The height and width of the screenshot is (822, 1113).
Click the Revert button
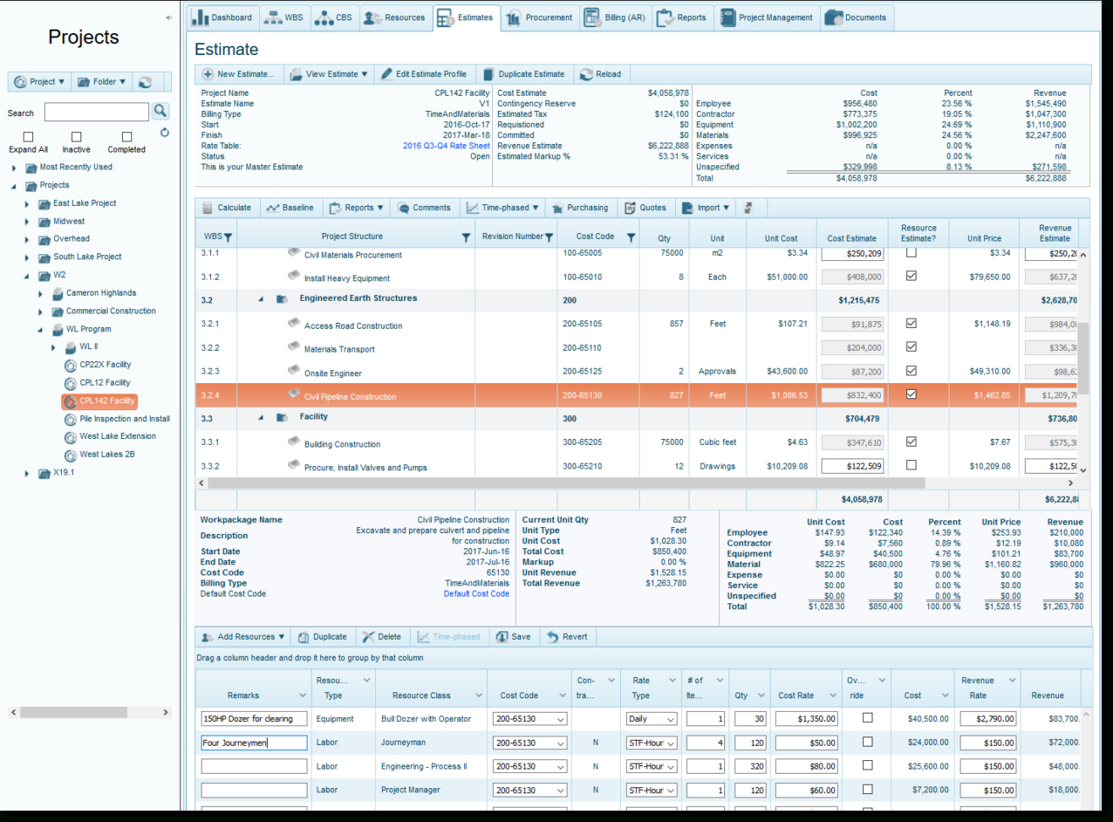pos(566,636)
